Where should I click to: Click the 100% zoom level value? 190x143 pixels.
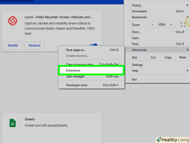162,25
